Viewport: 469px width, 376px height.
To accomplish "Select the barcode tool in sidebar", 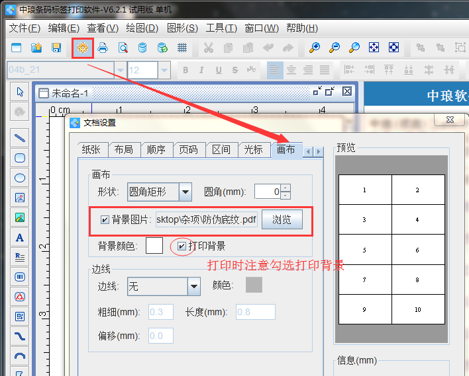I will [20, 276].
